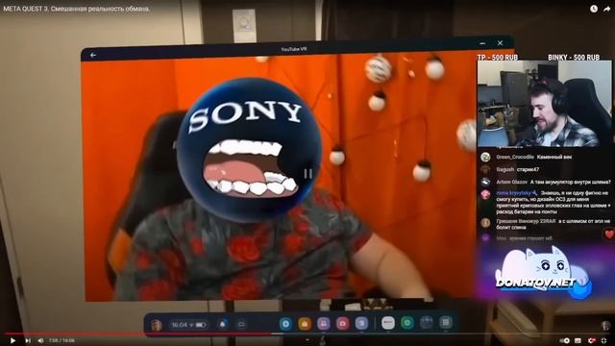Play the YouTube video
Viewport: 615px width, 346px height.
tap(12, 340)
